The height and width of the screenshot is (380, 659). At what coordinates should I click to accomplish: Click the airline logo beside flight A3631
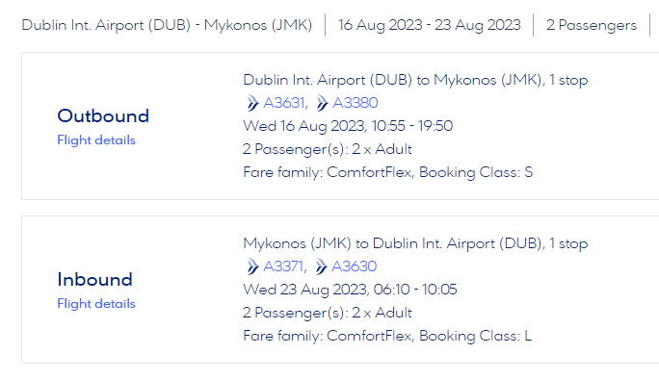click(x=252, y=103)
